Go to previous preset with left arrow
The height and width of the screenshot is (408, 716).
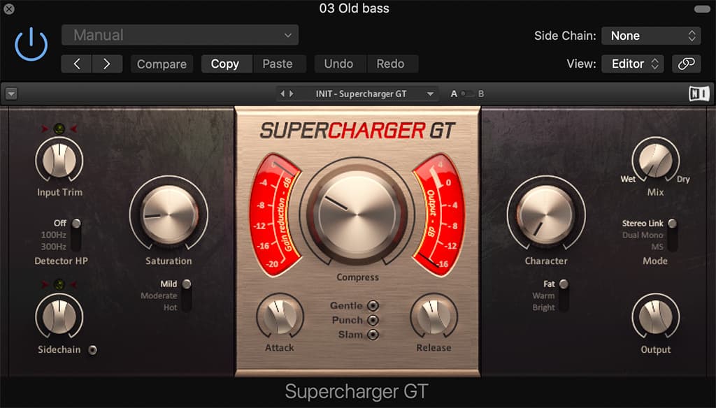click(x=77, y=64)
